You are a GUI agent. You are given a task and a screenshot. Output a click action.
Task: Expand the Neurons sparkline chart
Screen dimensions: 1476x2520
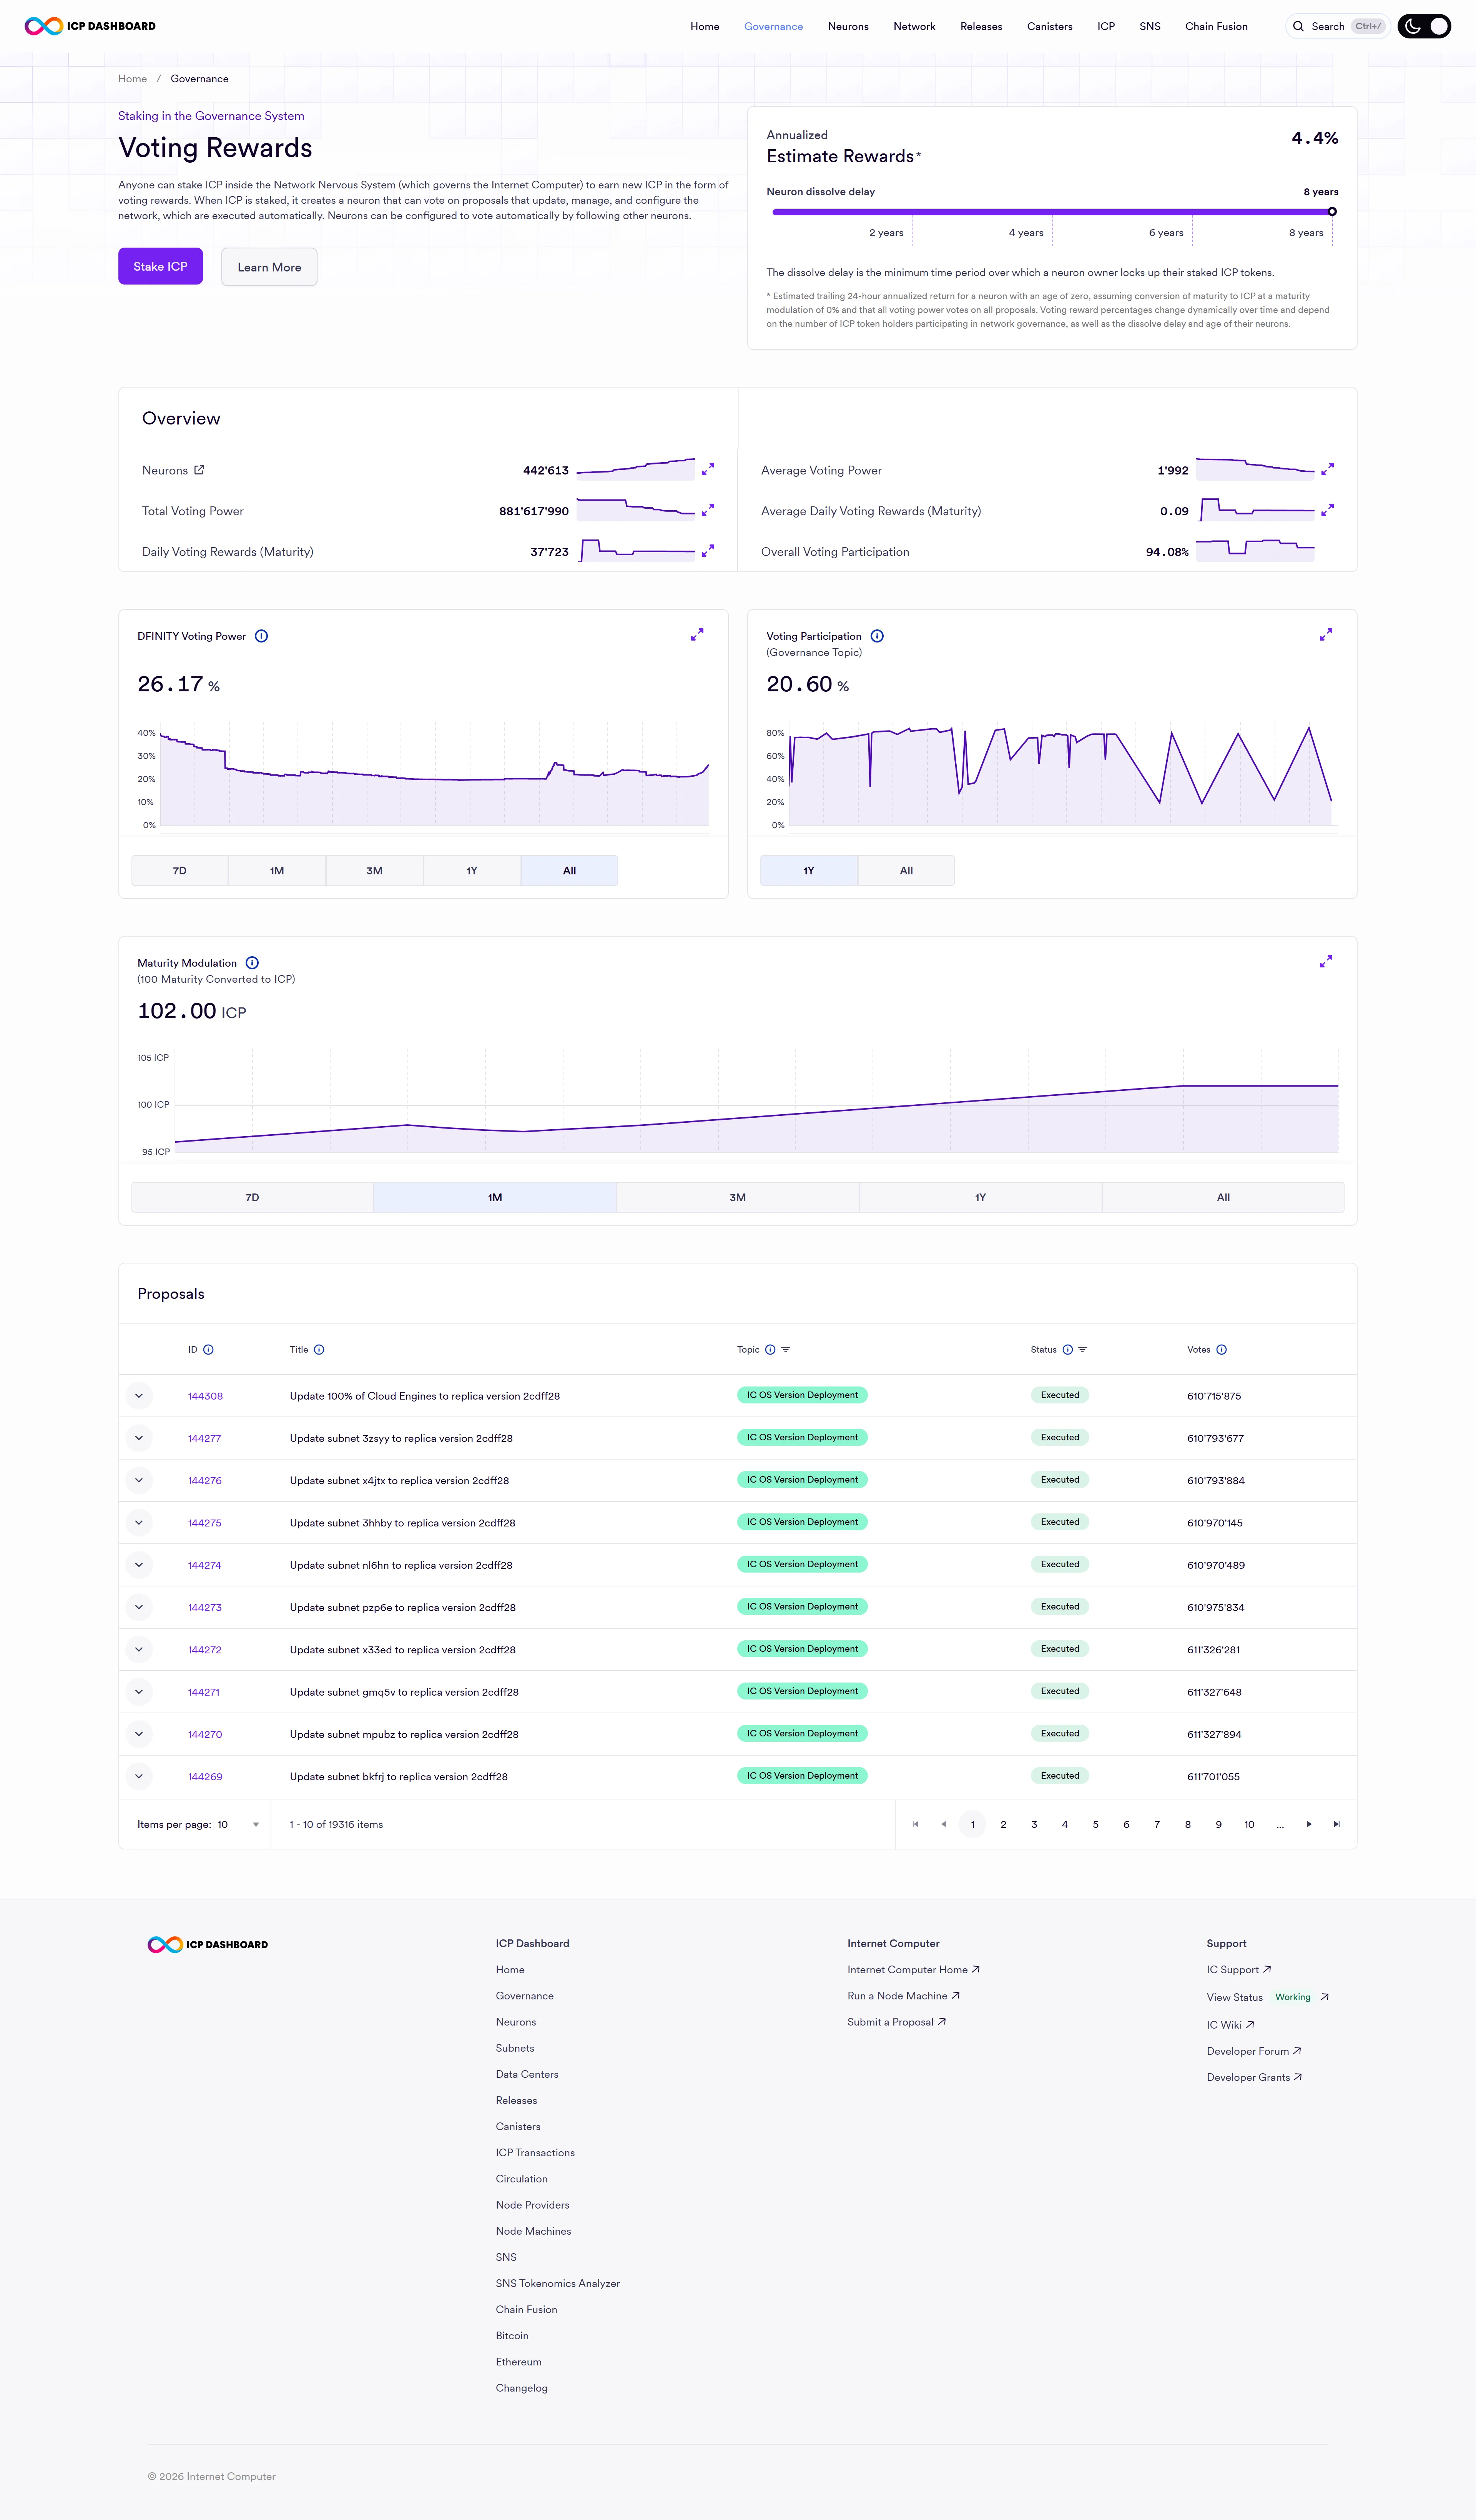click(708, 469)
